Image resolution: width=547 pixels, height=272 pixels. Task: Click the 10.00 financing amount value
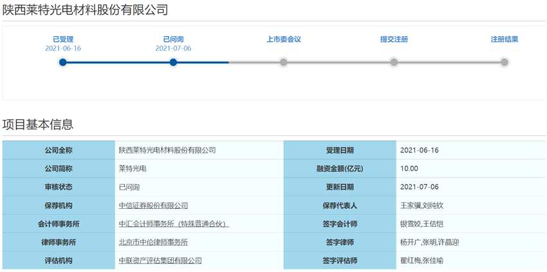click(x=409, y=168)
